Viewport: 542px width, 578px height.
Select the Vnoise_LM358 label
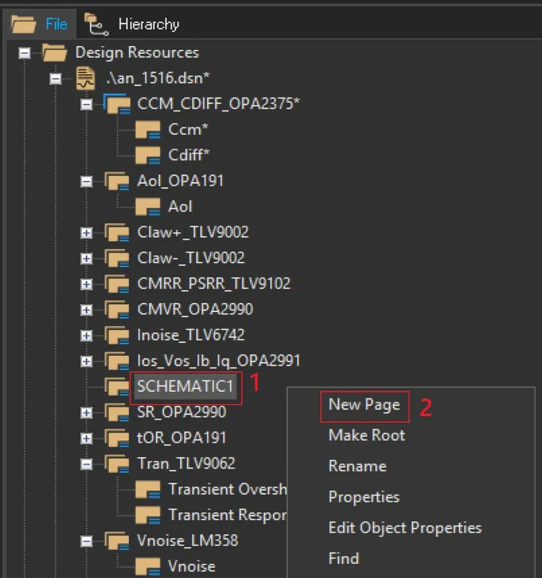pyautogui.click(x=188, y=541)
